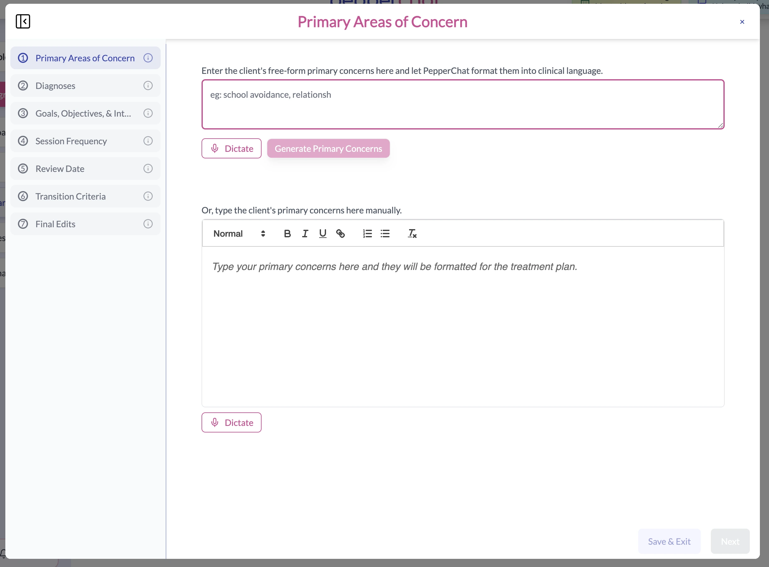Screen dimensions: 769x567
Task: Switch to Transition Criteria step
Action: click(x=70, y=196)
